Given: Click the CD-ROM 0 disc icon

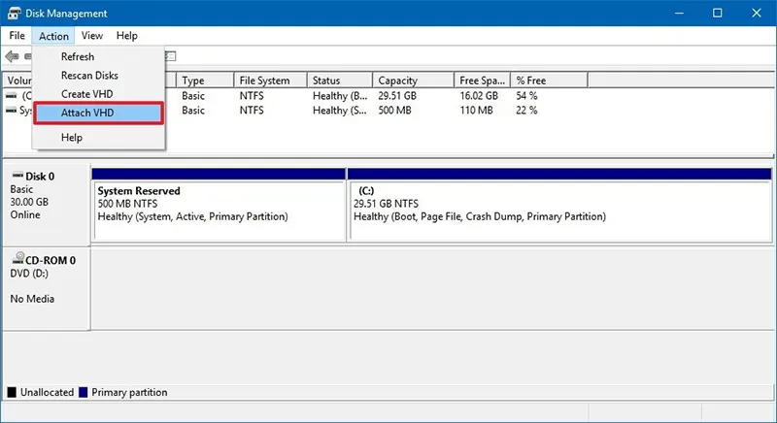Looking at the screenshot, I should [x=18, y=258].
